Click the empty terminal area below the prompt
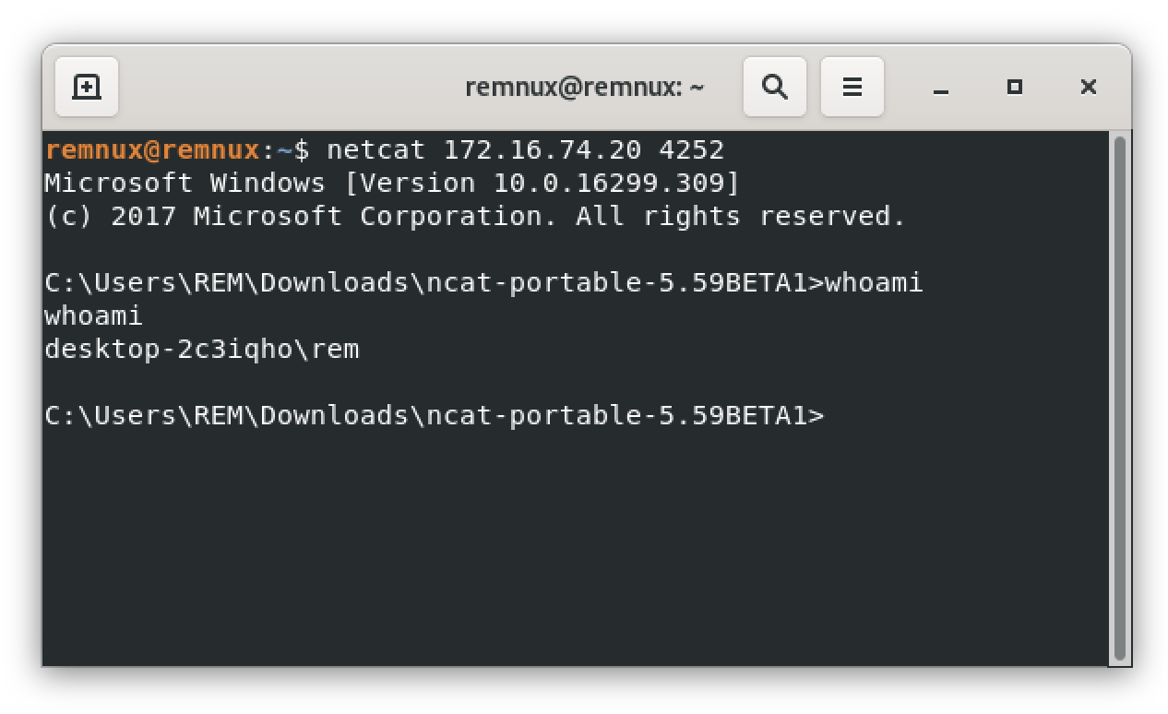The height and width of the screenshot is (714, 1168). click(x=572, y=553)
